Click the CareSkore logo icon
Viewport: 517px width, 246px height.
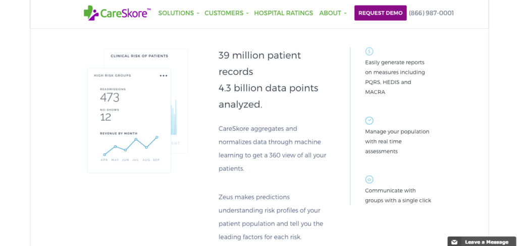92,13
